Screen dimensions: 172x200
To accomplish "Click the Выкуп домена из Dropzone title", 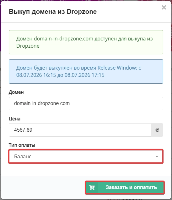I will click(53, 12).
